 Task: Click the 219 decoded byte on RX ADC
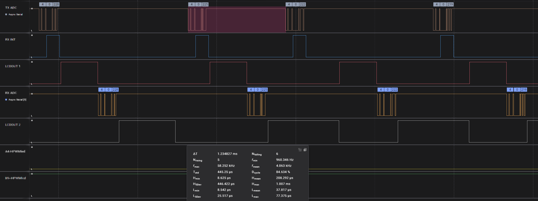pos(524,90)
